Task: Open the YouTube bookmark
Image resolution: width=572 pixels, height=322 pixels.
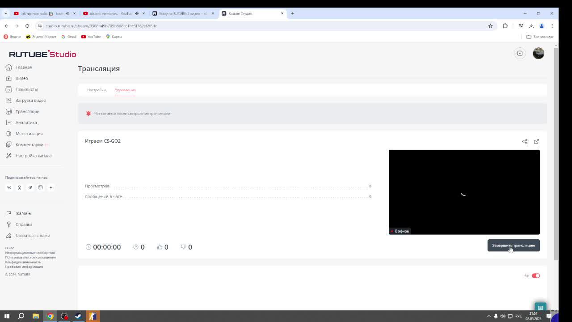Action: pos(91,37)
